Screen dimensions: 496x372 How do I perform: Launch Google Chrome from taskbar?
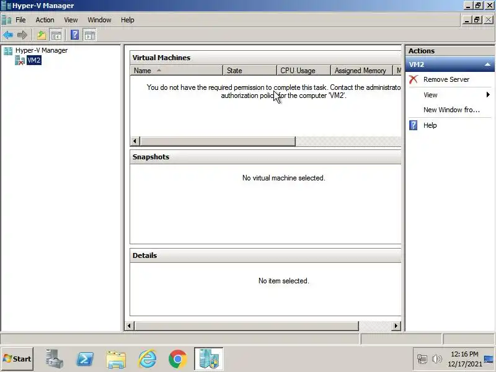coord(178,359)
